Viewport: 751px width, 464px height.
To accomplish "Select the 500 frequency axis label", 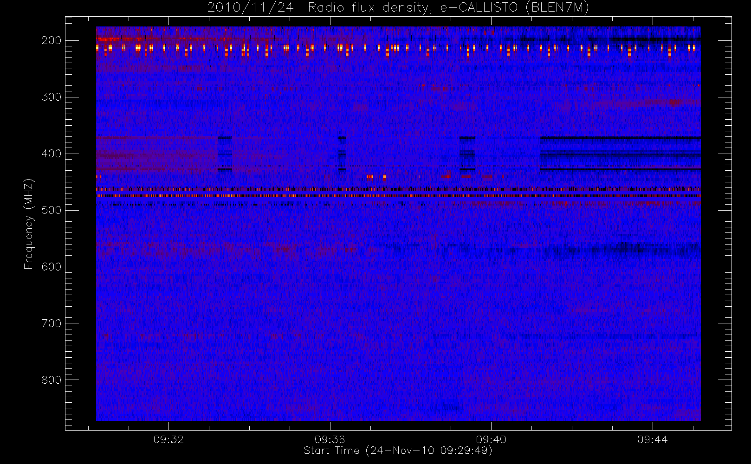I will click(51, 210).
